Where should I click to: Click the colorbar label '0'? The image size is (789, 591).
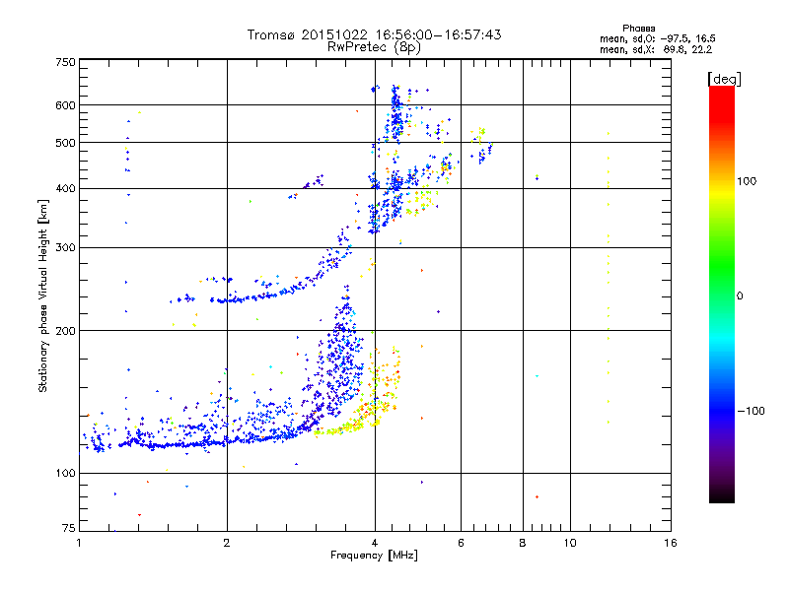point(740,295)
